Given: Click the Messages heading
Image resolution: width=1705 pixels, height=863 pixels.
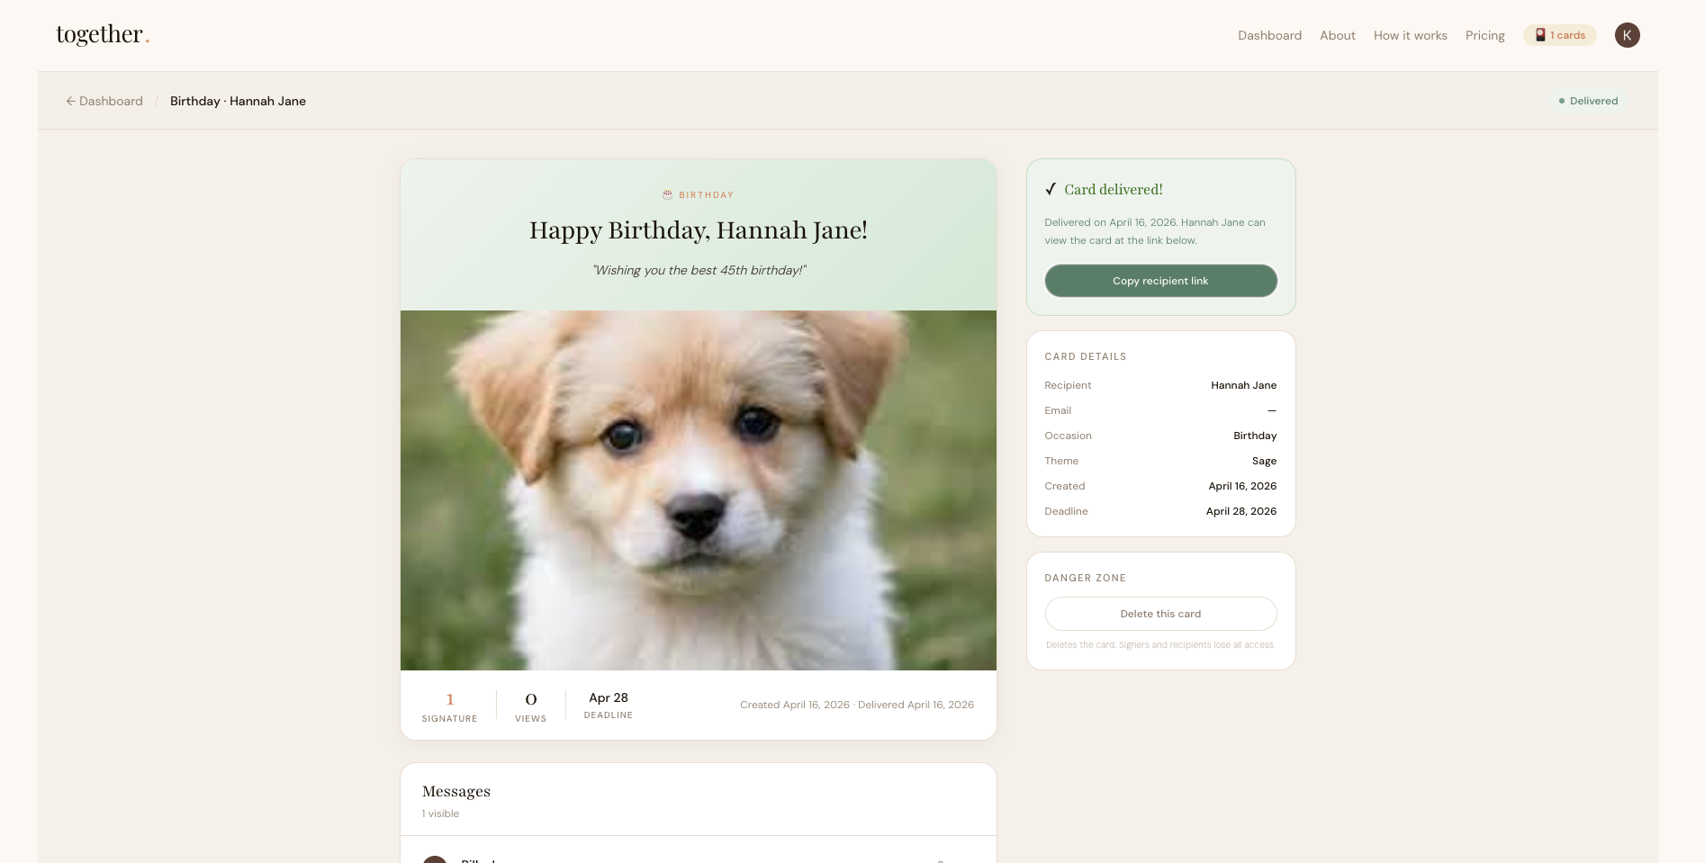Looking at the screenshot, I should coord(456,791).
